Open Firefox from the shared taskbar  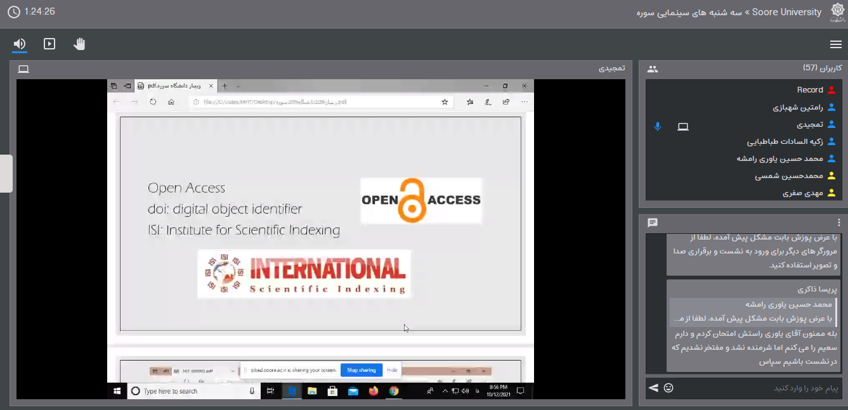374,392
